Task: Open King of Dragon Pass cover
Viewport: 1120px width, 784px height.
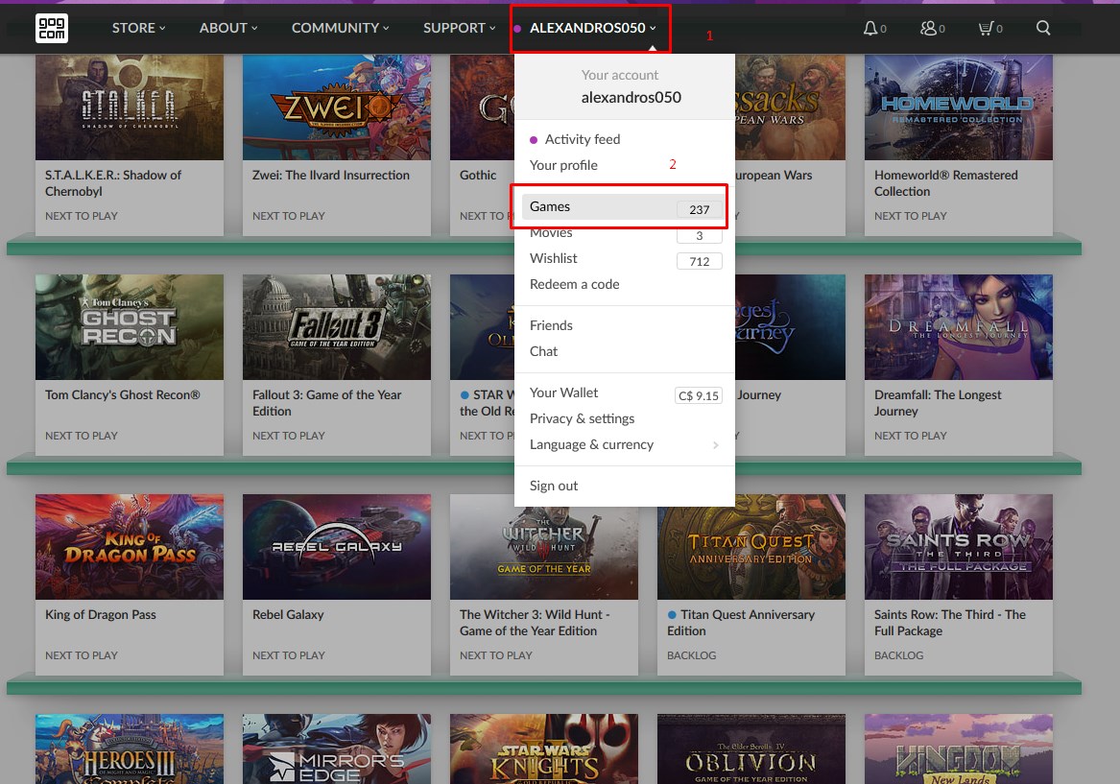Action: pyautogui.click(x=130, y=547)
